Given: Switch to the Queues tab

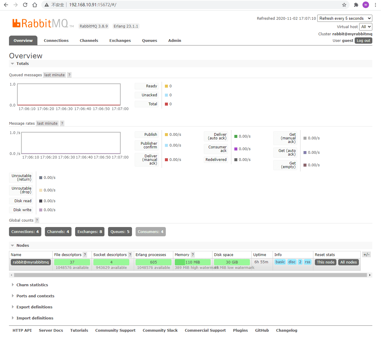Looking at the screenshot, I should pos(150,41).
